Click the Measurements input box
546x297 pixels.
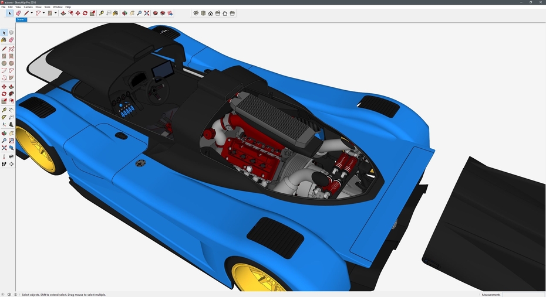pos(523,294)
